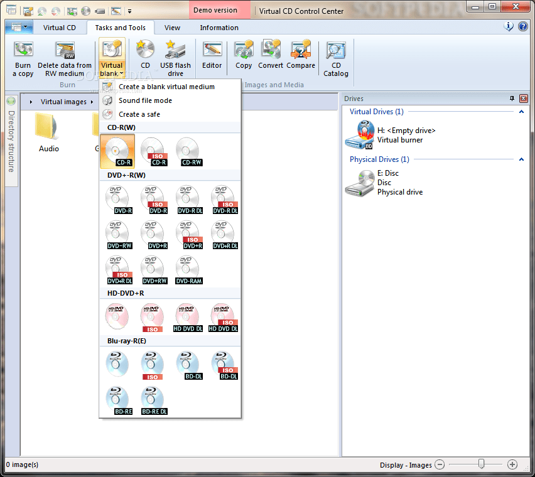
Task: Launch the image Editor
Action: pyautogui.click(x=212, y=56)
